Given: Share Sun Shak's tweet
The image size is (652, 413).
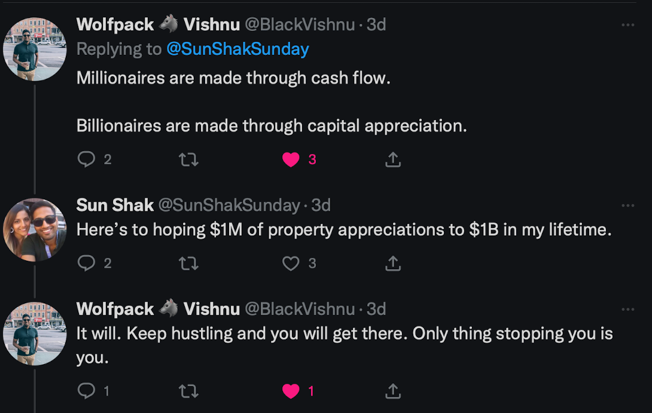Looking at the screenshot, I should tap(393, 263).
